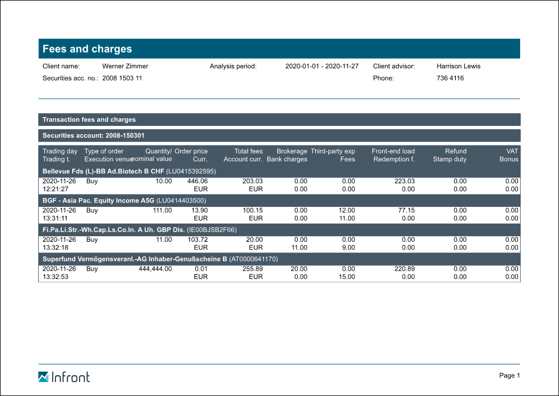Viewport: 559px width, 396px height.
Task: Click the total fees value 255.89
Action: click(252, 268)
